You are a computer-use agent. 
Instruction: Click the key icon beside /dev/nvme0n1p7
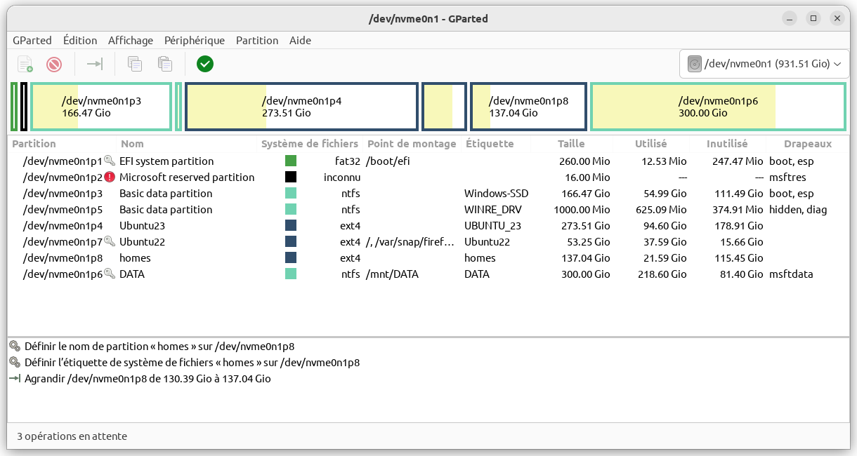[110, 242]
